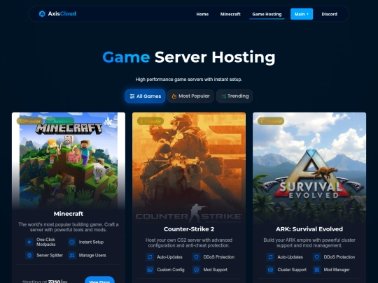
Task: Click the Mod Manager tools icon
Action: pos(317,270)
